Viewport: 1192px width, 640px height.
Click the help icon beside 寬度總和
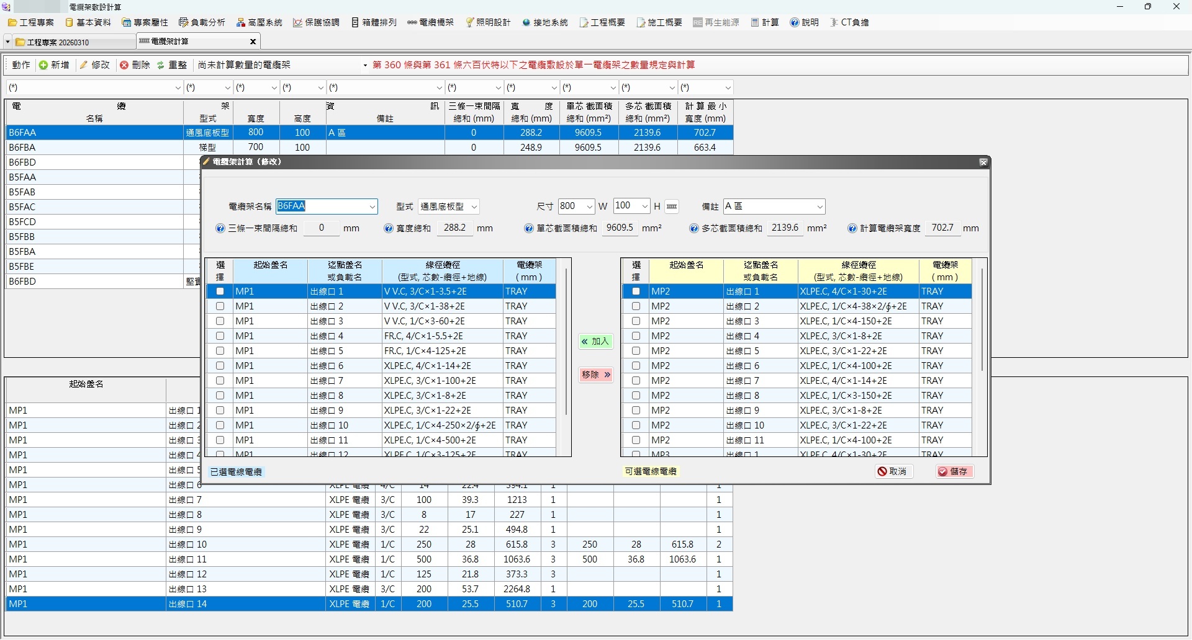[389, 229]
